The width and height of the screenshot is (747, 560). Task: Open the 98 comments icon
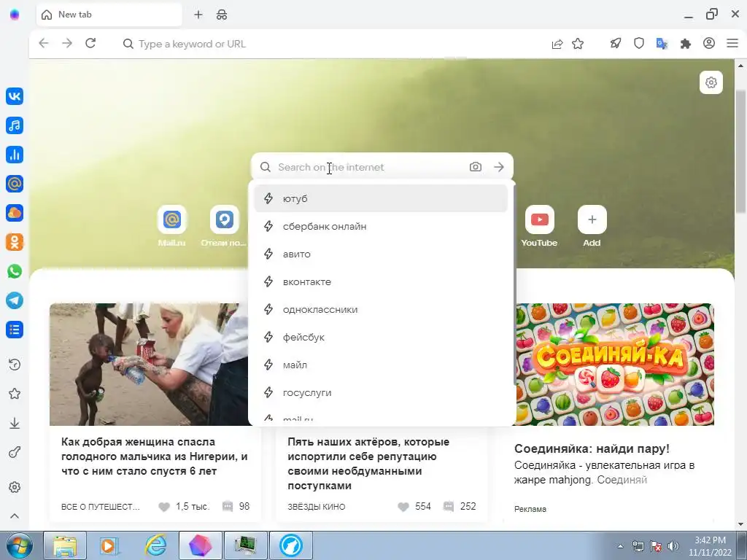[x=228, y=506]
